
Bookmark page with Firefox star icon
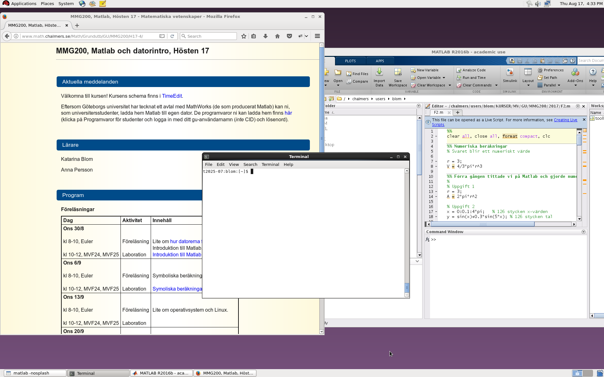(244, 36)
